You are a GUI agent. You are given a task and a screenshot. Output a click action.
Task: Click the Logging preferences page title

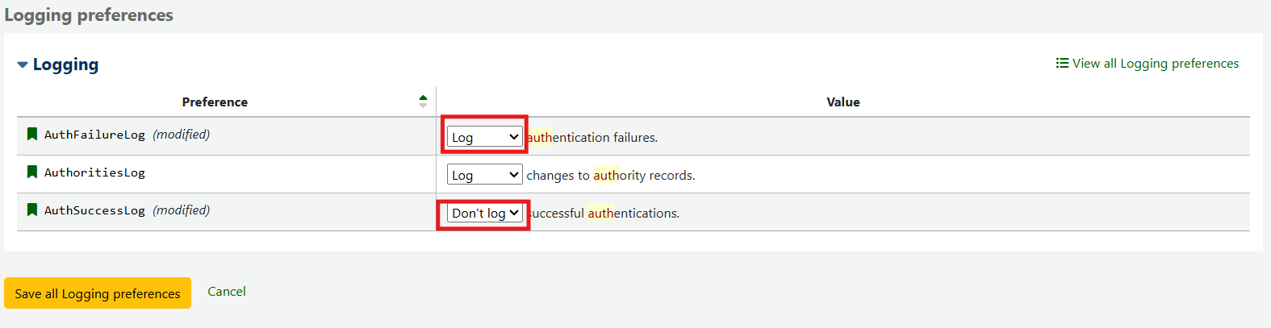[89, 15]
